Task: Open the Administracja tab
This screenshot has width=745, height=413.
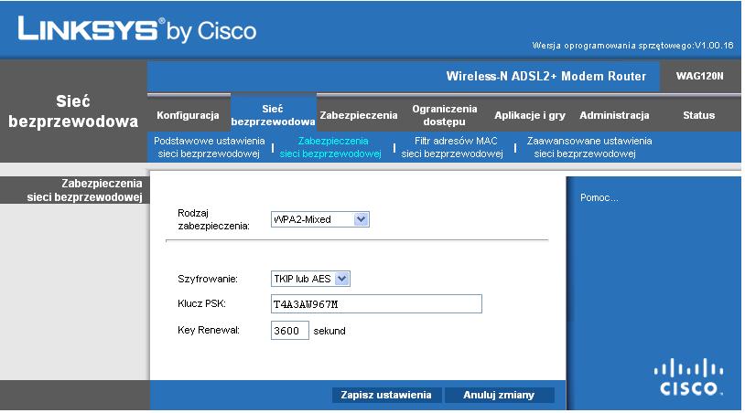Action: [614, 115]
